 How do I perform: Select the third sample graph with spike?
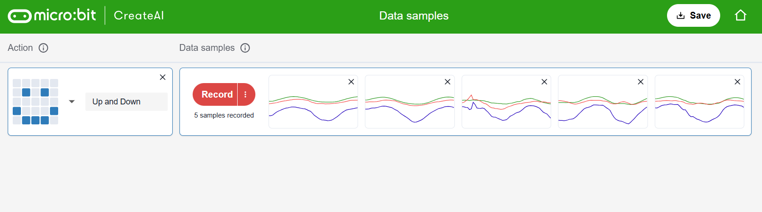click(x=506, y=107)
